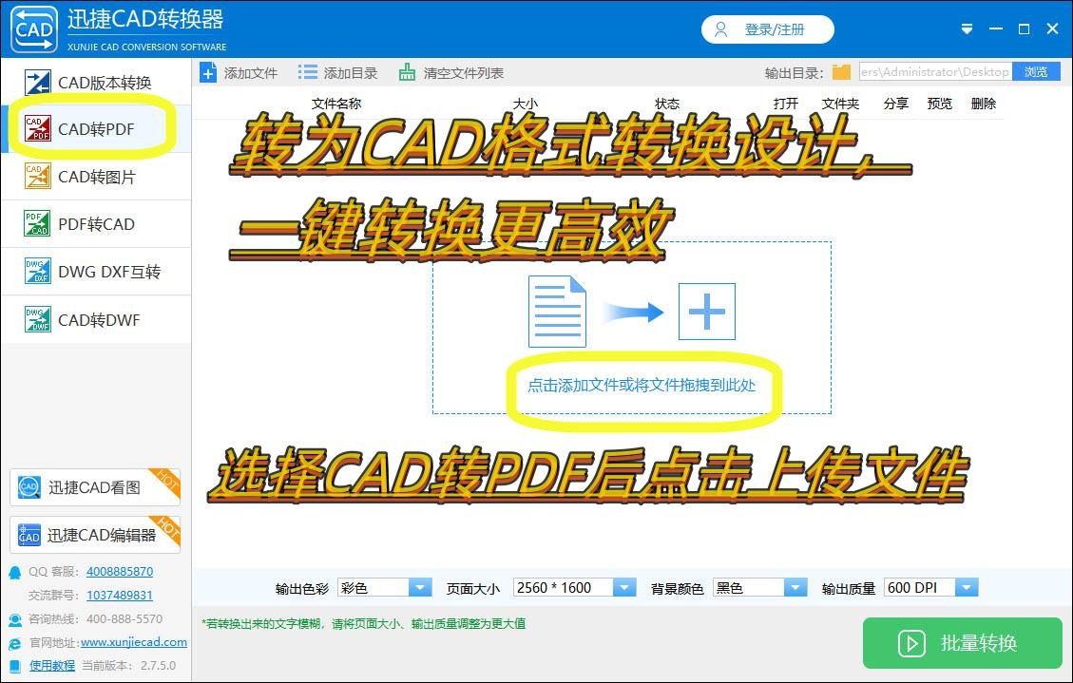This screenshot has height=683, width=1073.
Task: Open the 输出质量 DPI dropdown
Action: 967,587
